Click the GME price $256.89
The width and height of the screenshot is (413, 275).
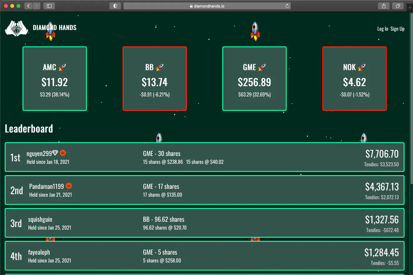(254, 82)
